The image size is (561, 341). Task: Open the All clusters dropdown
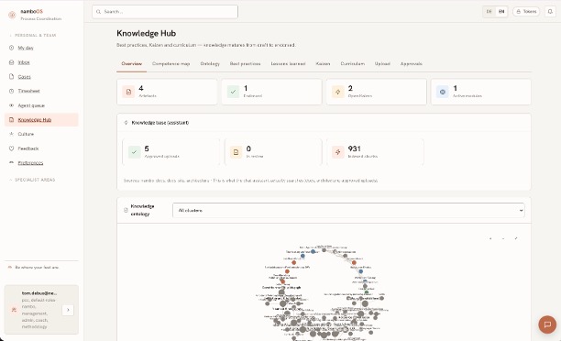[349, 211]
